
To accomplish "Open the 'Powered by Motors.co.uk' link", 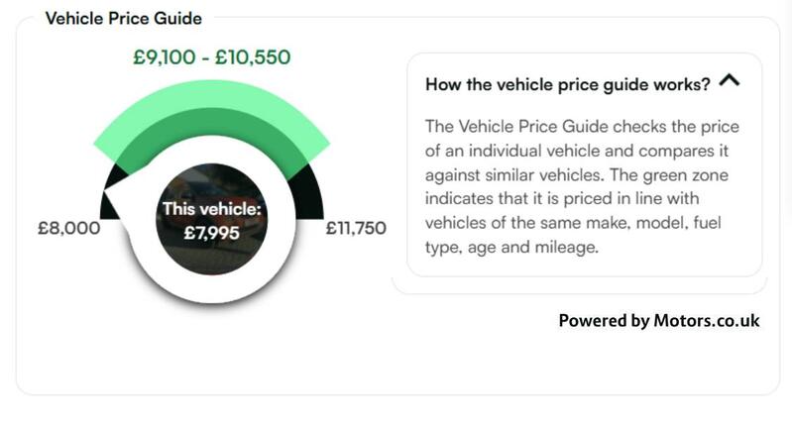I will (659, 321).
